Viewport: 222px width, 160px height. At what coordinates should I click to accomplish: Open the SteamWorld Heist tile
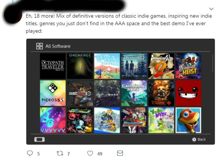[x=188, y=66]
